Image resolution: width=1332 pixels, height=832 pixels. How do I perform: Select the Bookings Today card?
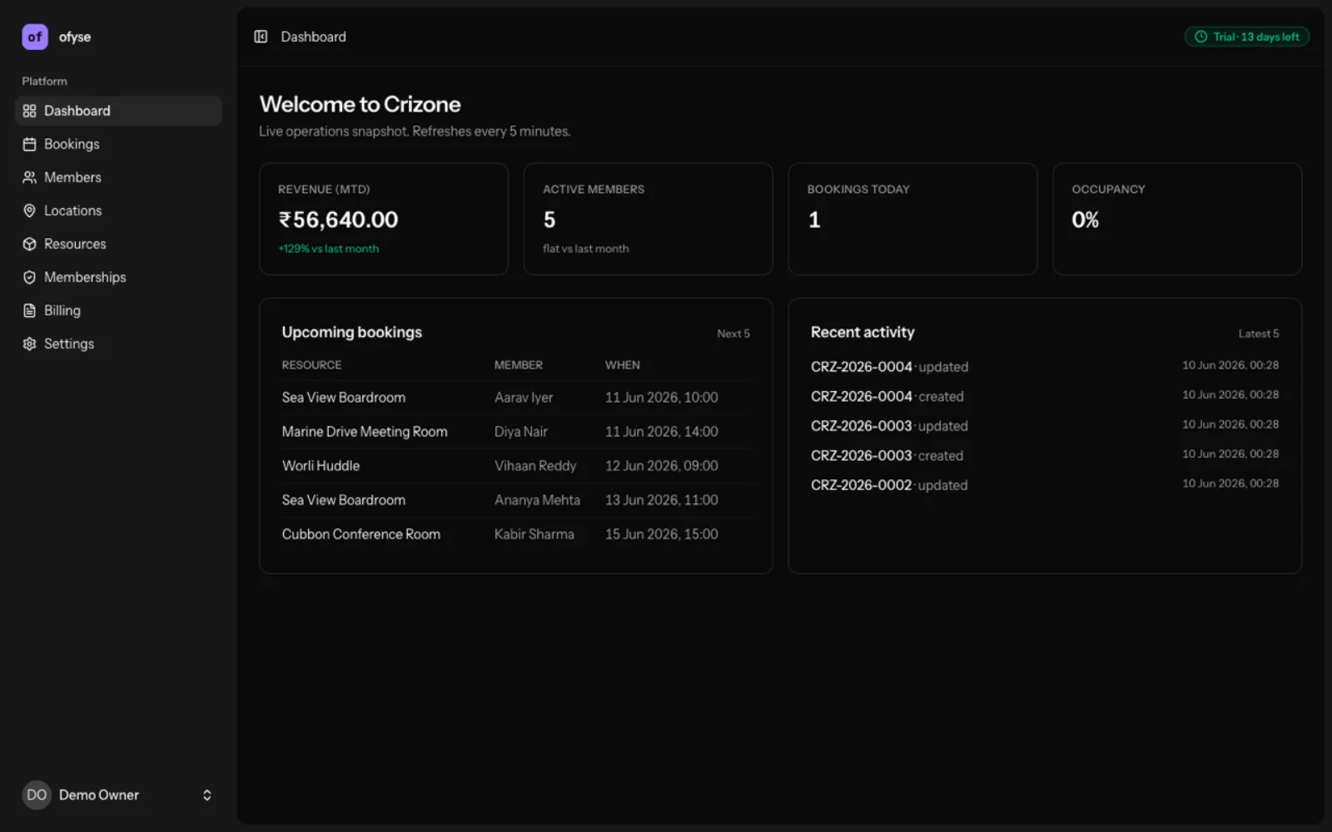[912, 219]
